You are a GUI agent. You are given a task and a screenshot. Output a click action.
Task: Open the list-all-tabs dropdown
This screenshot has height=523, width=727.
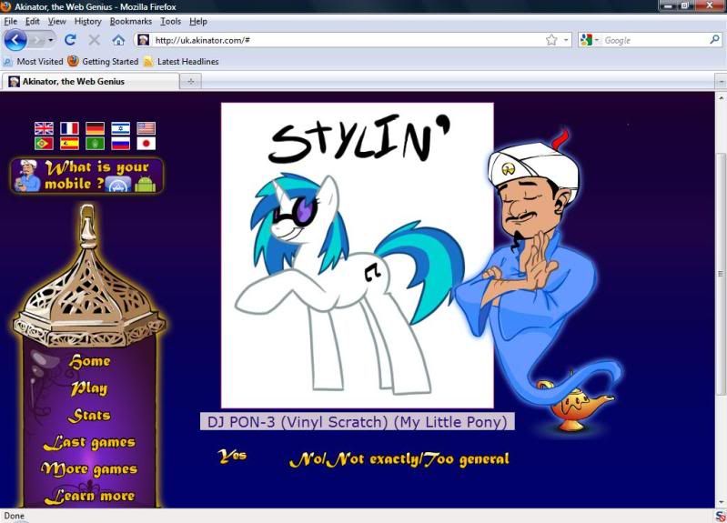721,82
